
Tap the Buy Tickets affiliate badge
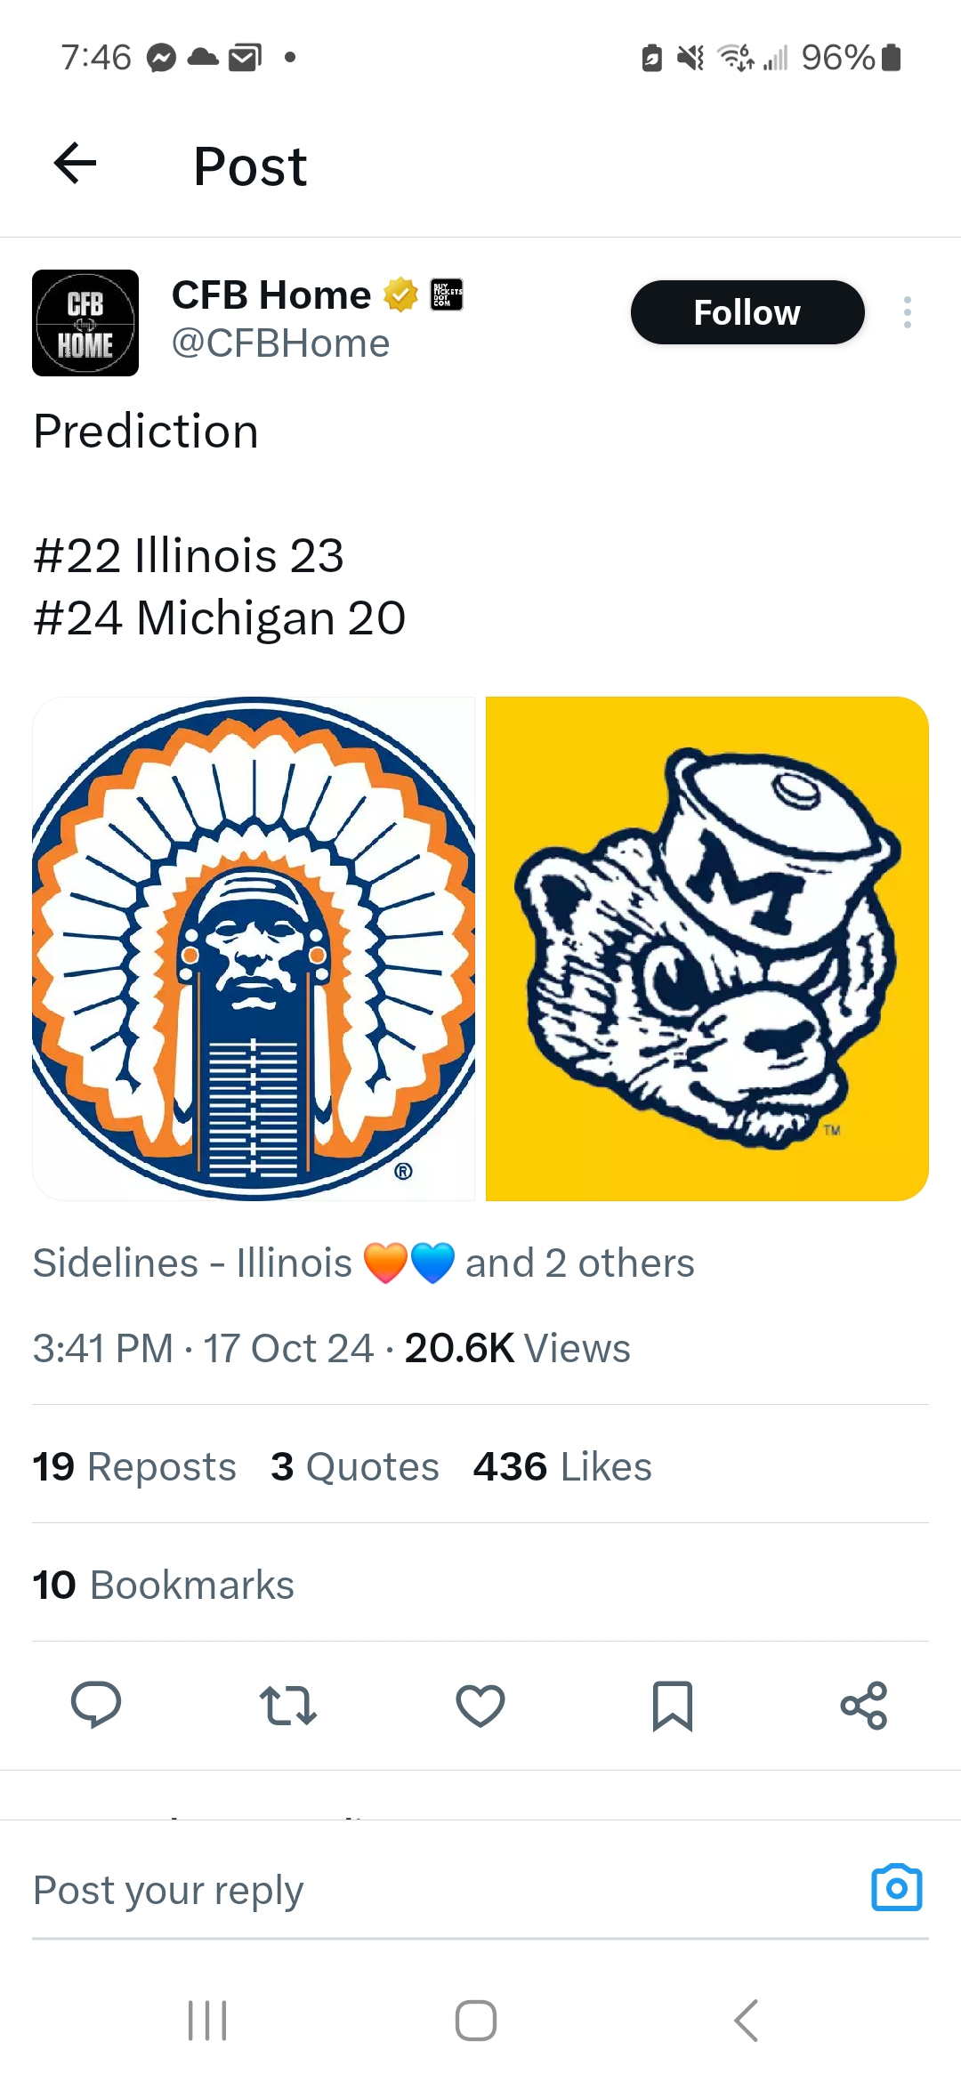tap(447, 294)
